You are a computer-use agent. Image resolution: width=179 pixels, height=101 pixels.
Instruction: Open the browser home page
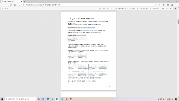[x=15, y=5]
